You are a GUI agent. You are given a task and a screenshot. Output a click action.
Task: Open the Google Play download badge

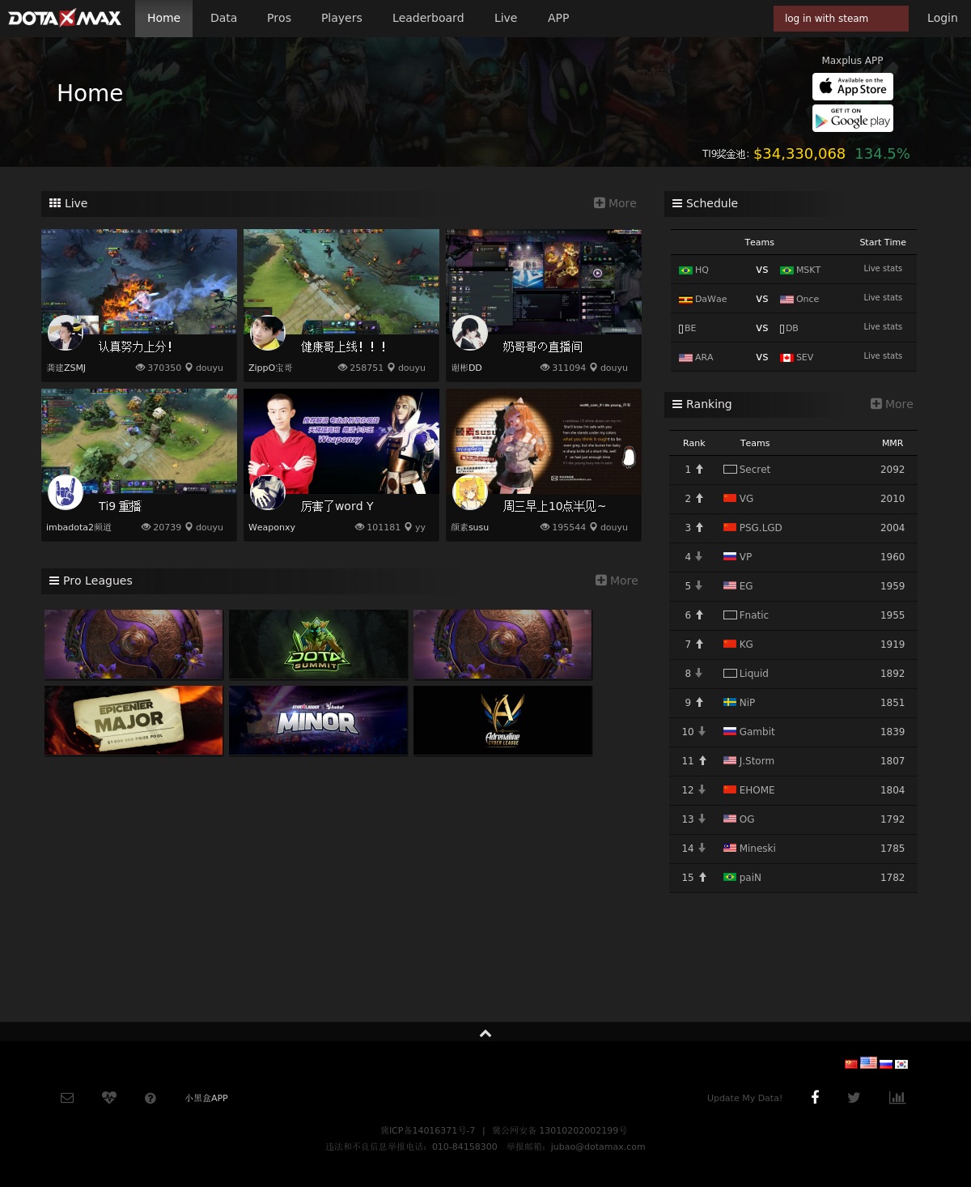[x=853, y=118]
